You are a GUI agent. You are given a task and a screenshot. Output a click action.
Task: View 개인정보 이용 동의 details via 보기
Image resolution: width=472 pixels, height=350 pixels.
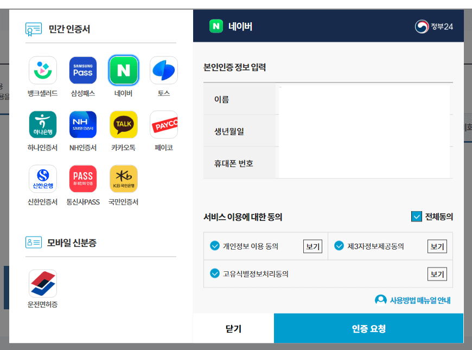pyautogui.click(x=312, y=246)
